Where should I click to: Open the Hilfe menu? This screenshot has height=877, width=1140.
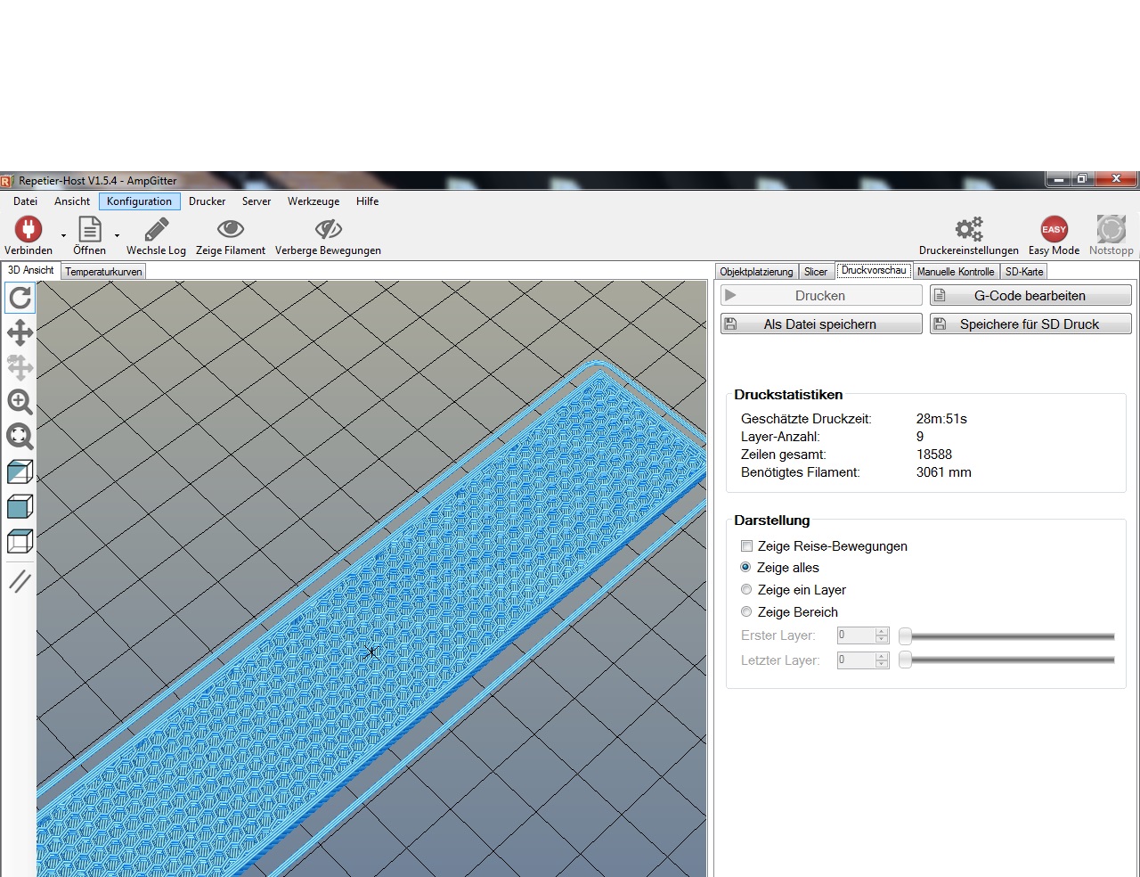point(368,201)
